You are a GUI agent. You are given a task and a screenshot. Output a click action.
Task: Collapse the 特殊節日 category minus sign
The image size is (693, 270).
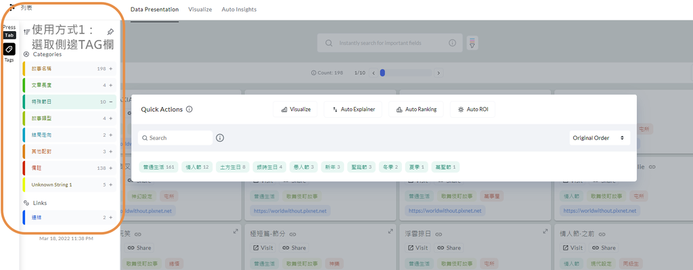[x=110, y=102]
